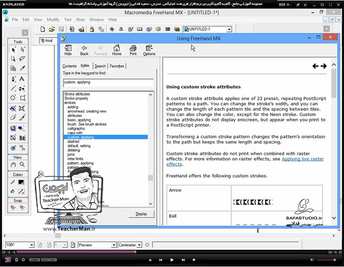
Task: Open the Window menu
Action: (96, 19)
